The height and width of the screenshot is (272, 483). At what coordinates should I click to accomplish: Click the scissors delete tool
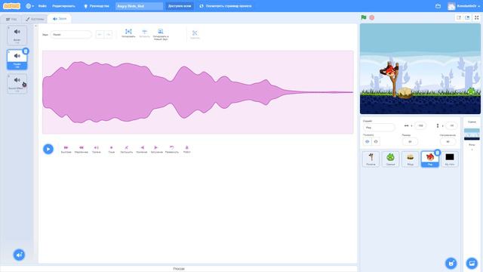pyautogui.click(x=195, y=34)
